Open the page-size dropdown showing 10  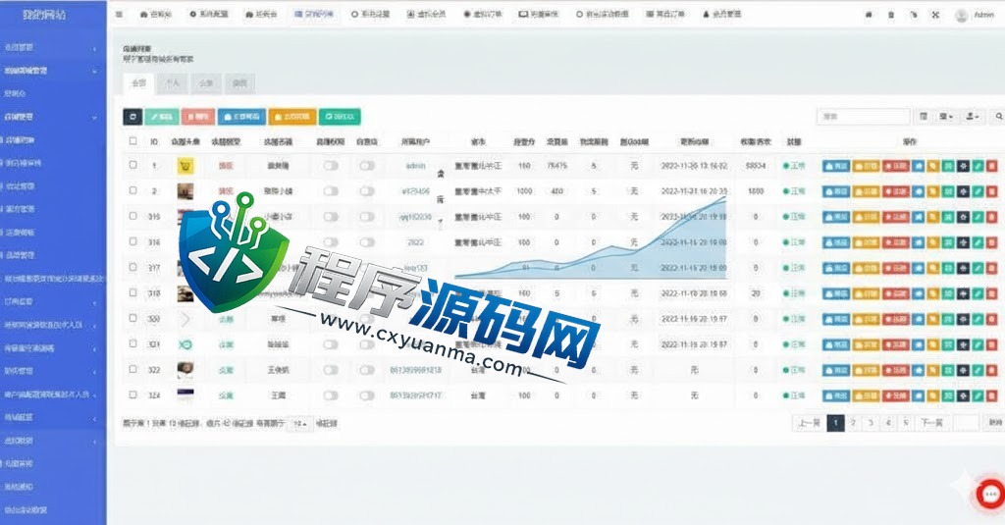tap(300, 424)
